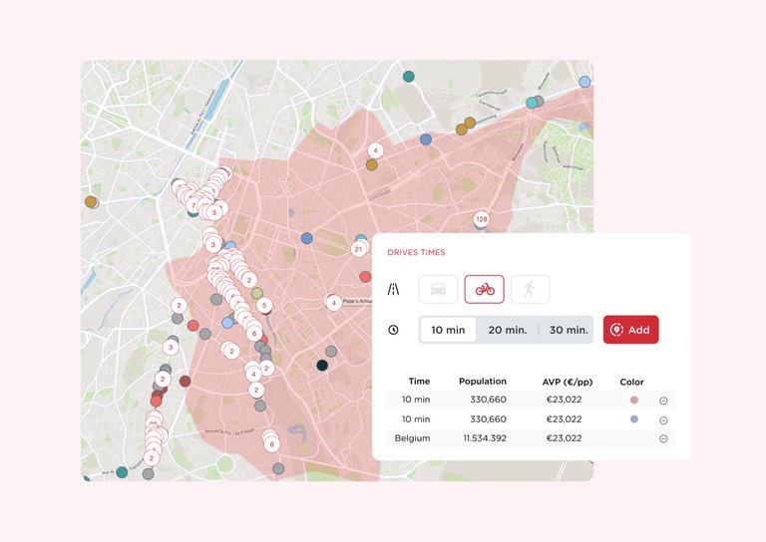Click the AVP value €23,022 in the Belgium row
Image resolution: width=766 pixels, height=542 pixels.
[x=565, y=438]
